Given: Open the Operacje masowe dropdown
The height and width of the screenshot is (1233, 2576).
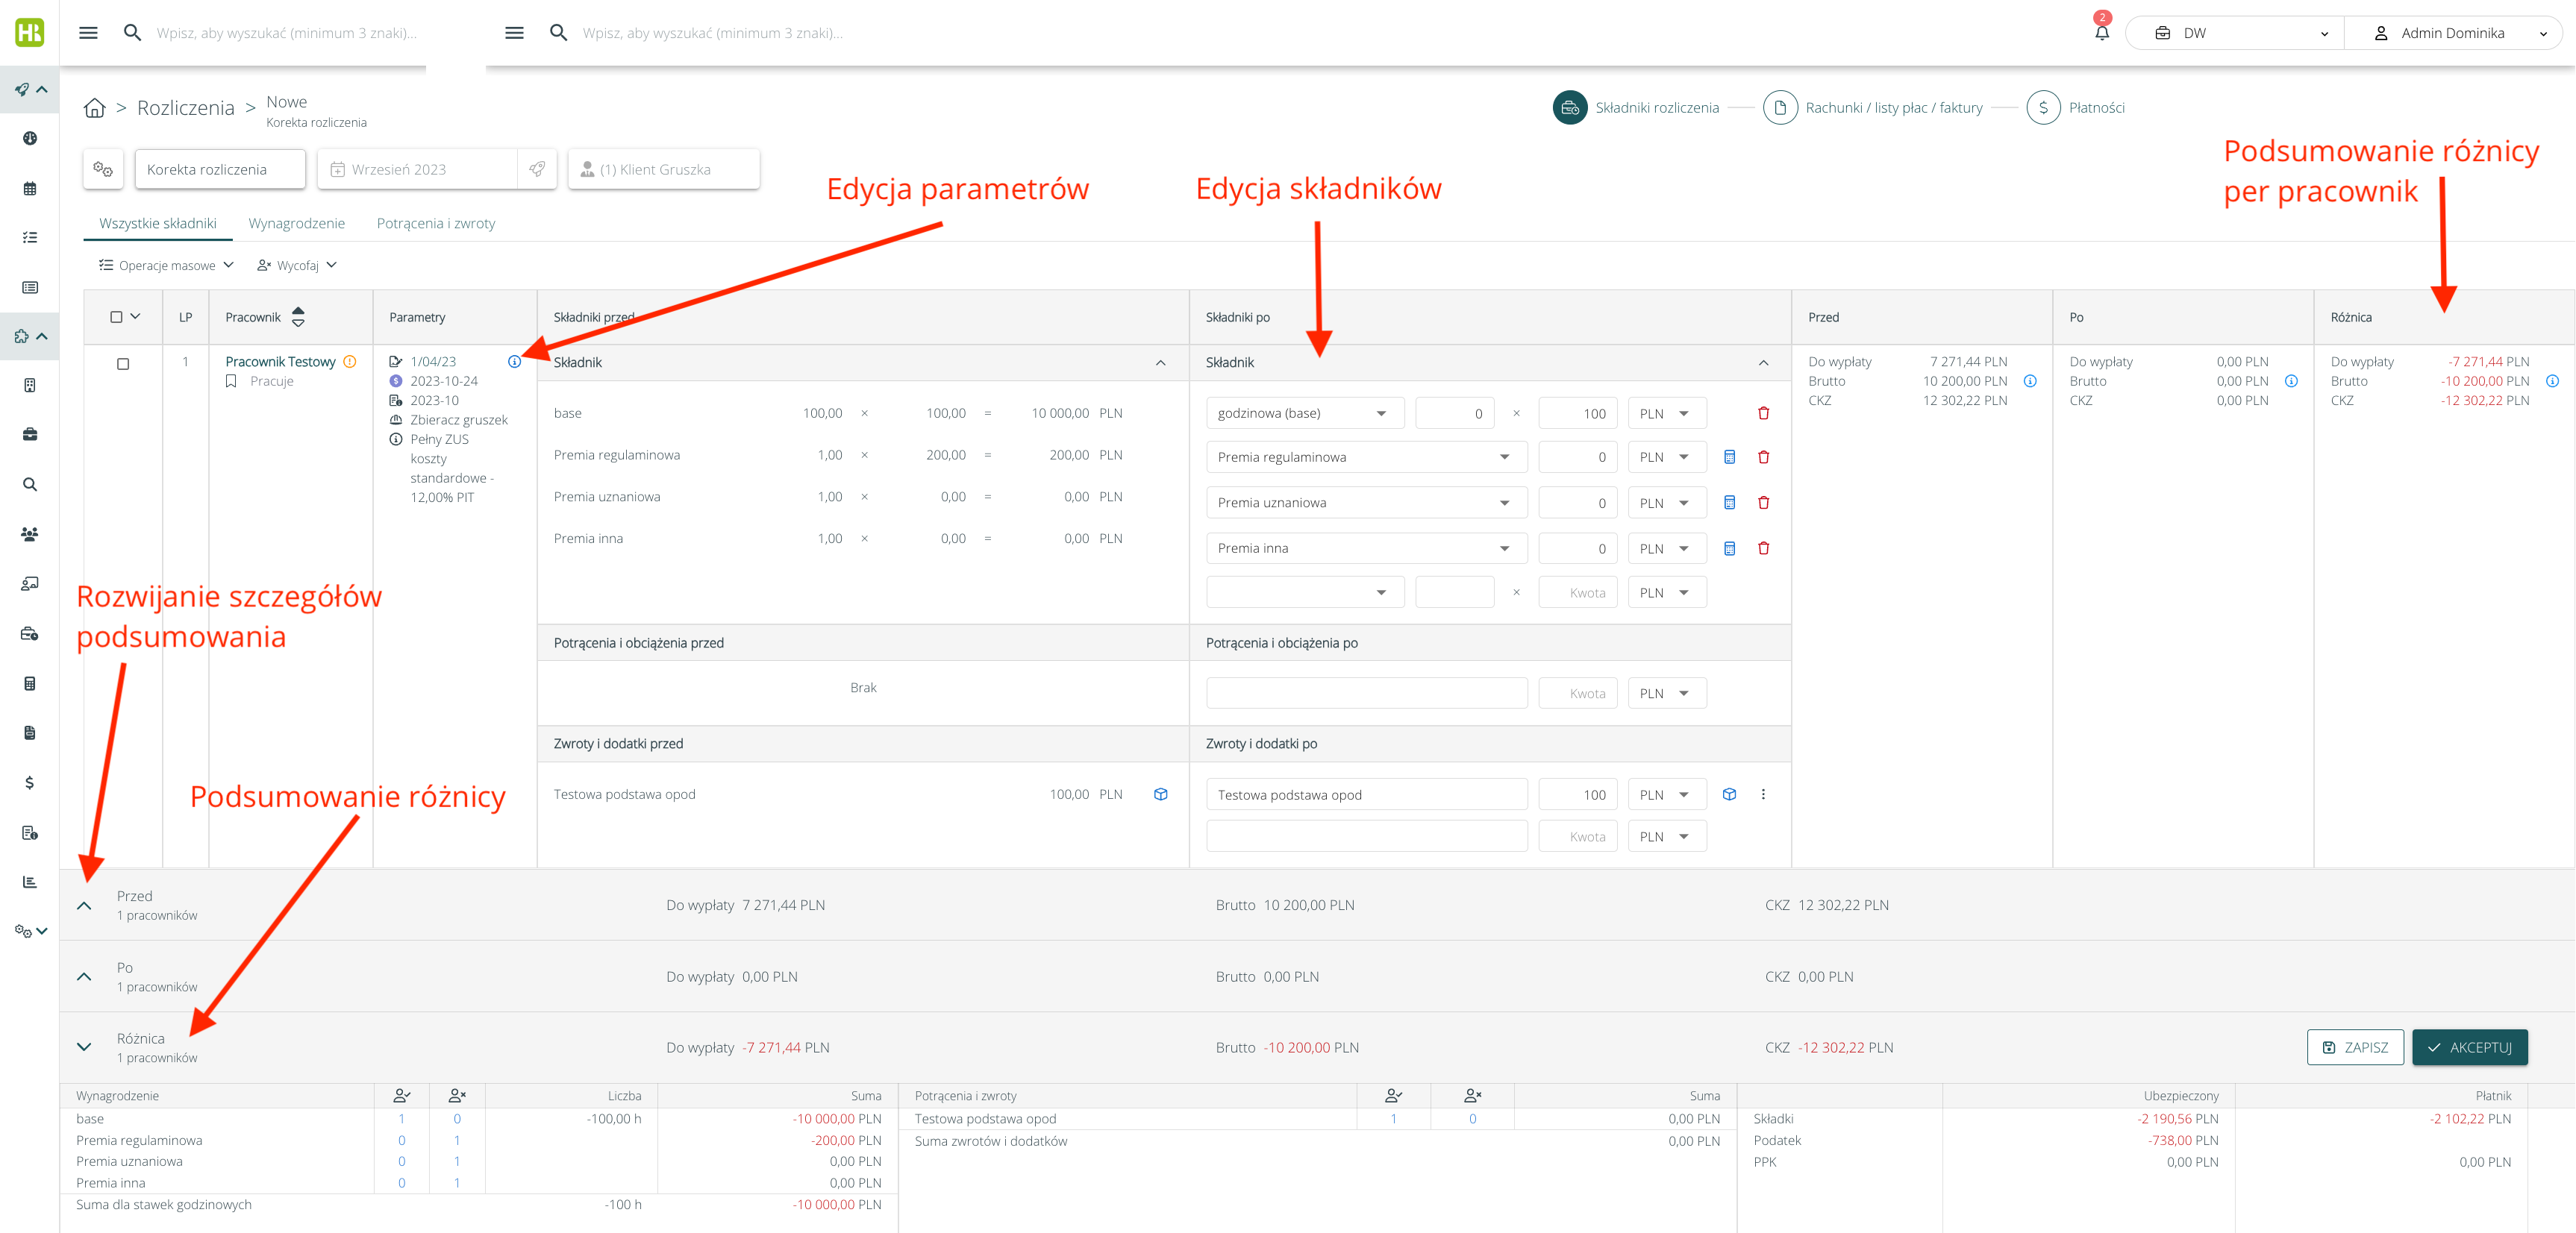Looking at the screenshot, I should [166, 265].
